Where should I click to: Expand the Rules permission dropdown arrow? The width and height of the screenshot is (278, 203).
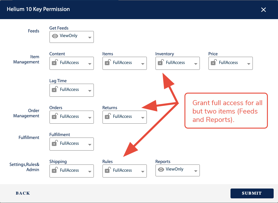[143, 172]
